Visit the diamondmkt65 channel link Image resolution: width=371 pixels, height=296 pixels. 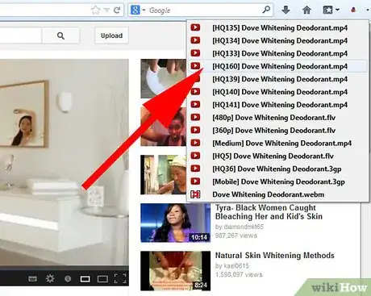[244, 227]
